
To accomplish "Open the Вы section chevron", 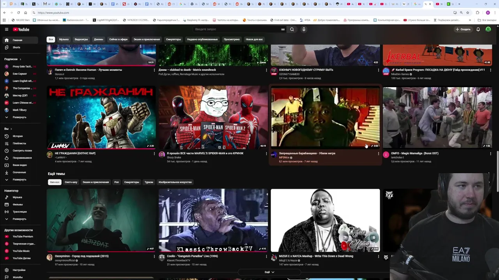I will (11, 129).
